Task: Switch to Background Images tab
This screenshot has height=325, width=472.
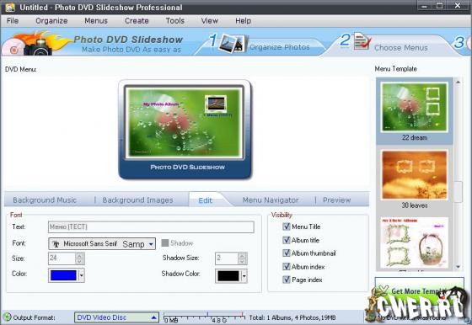Action: 137,200
